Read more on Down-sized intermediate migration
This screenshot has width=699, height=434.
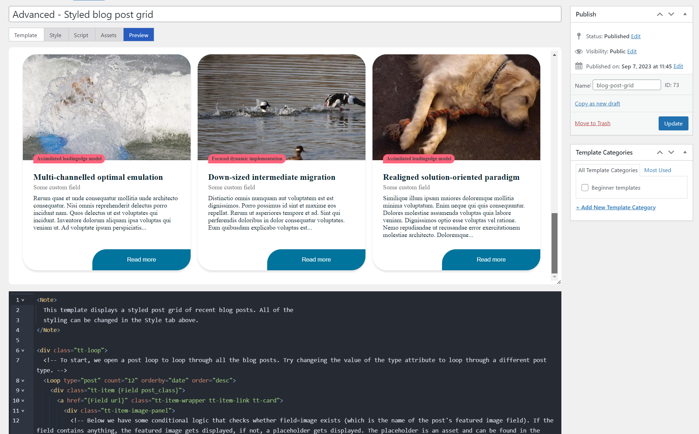pyautogui.click(x=316, y=259)
